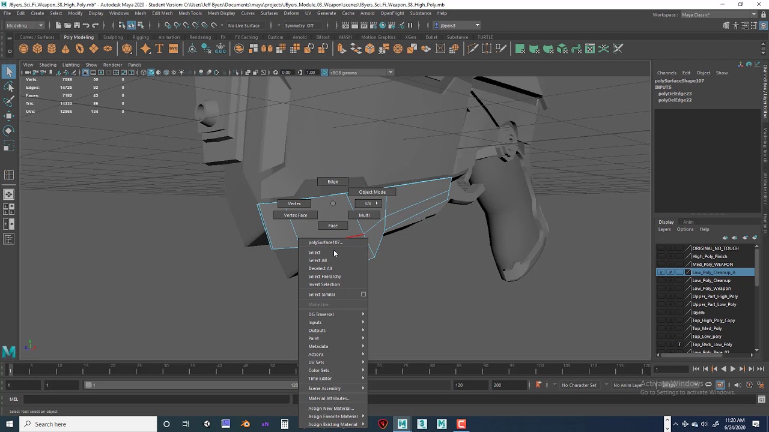Toggle visibility box of ORIGINAL_NO_TOUCH layer

pyautogui.click(x=661, y=248)
